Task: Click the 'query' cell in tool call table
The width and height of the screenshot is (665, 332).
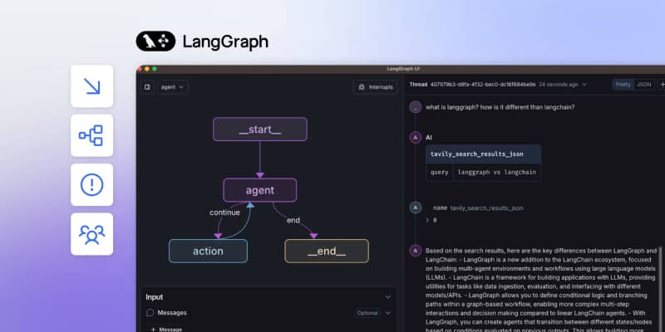Action: point(440,173)
